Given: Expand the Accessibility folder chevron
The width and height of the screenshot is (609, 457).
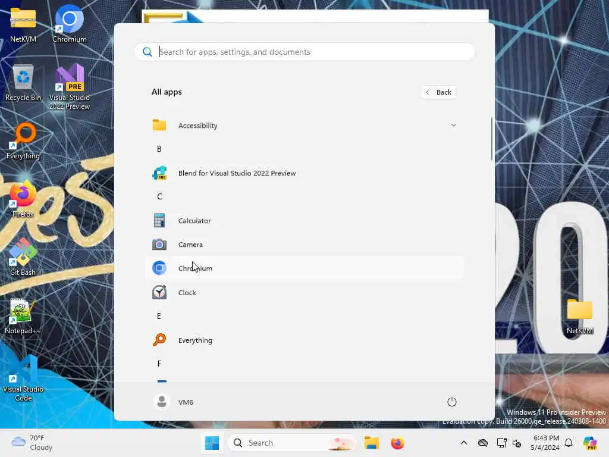Looking at the screenshot, I should click(x=453, y=125).
